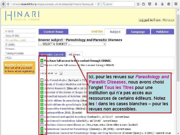The width and height of the screenshot is (180, 135).
Task: Click the Pocket shield icon
Action: click(x=149, y=4)
